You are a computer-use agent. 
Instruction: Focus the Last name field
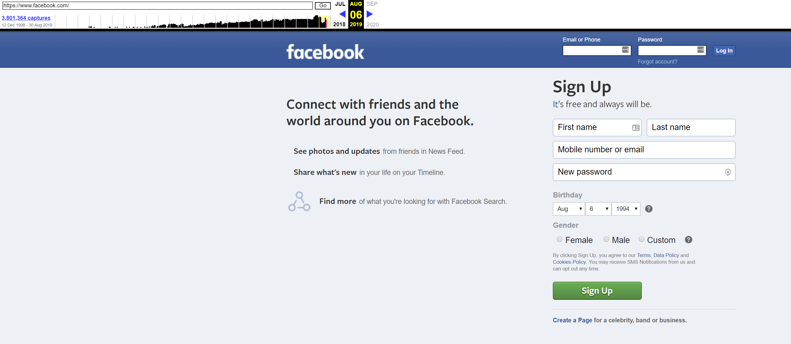coord(691,128)
